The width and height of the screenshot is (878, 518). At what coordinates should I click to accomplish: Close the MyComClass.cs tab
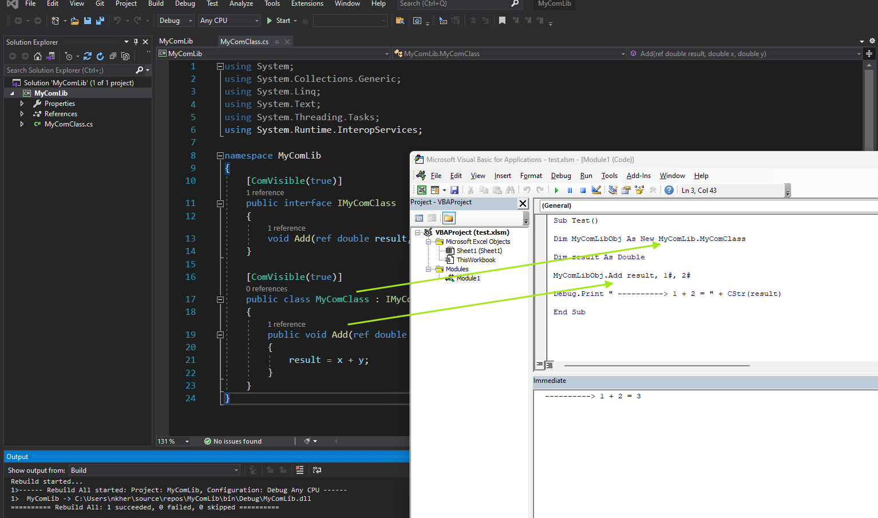(x=287, y=42)
